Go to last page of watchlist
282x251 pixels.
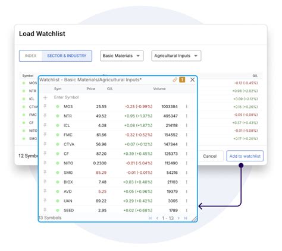[186, 218]
